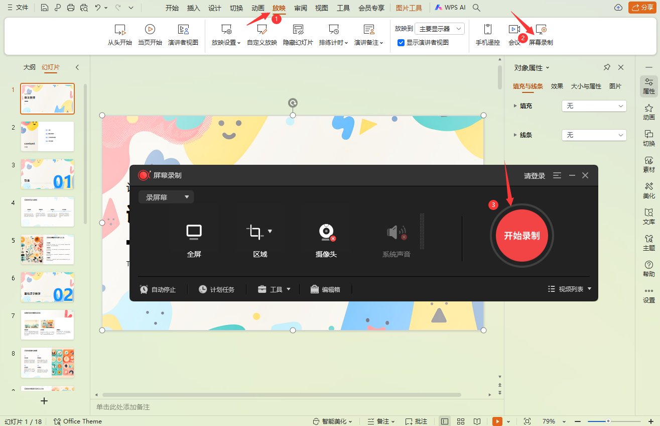
Task: Select 全屏 full screen recording mode
Action: [194, 241]
